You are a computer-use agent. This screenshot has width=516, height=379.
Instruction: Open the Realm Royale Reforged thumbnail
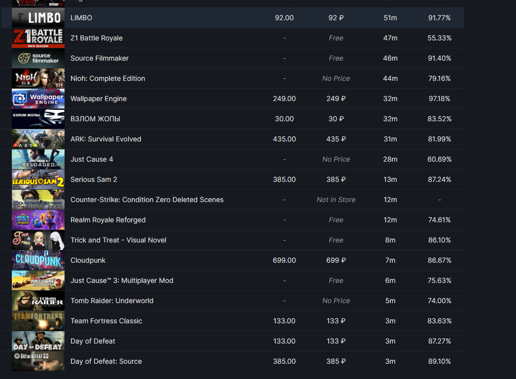[38, 220]
